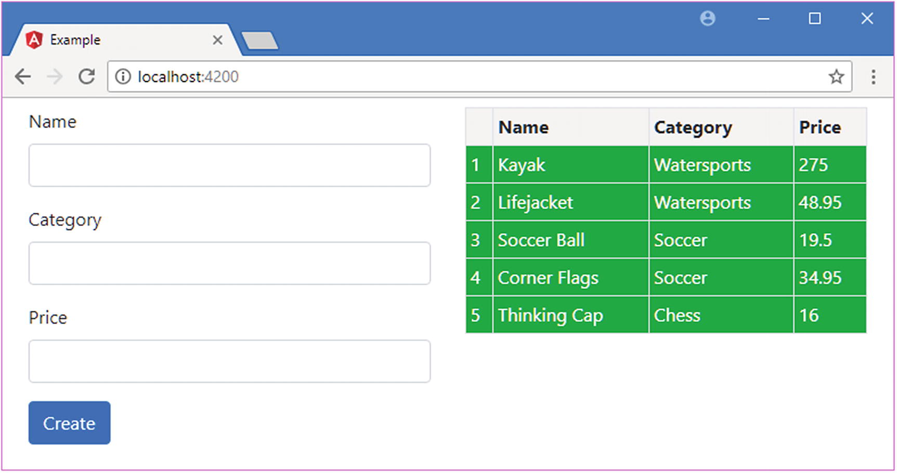897x473 pixels.
Task: Click the localhost:4200 address bar
Action: pos(468,77)
